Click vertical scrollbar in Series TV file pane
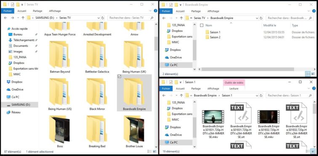 (156, 44)
